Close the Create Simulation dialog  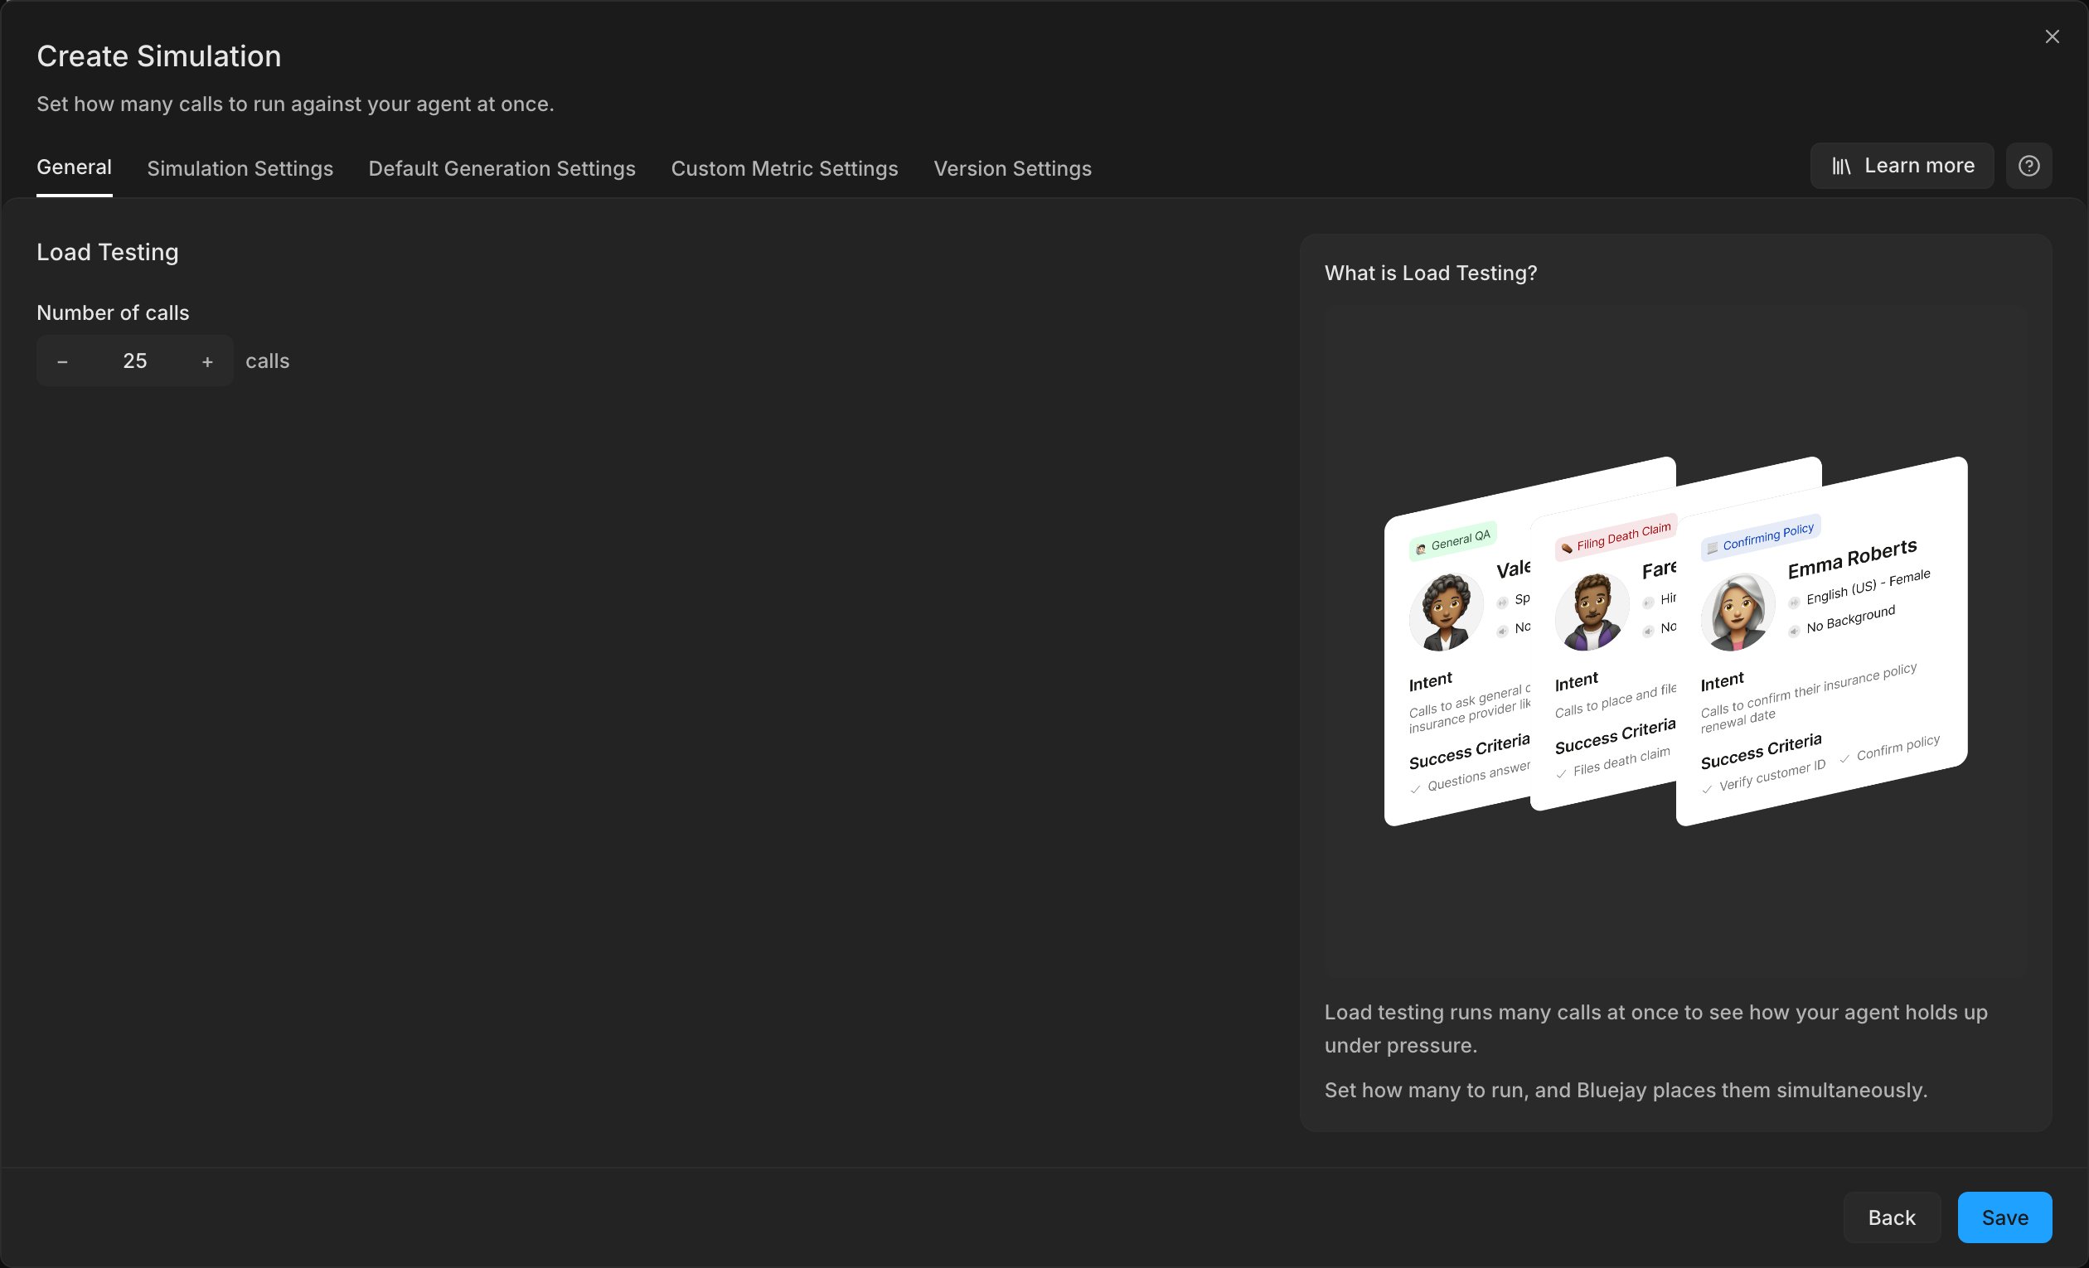[2051, 36]
